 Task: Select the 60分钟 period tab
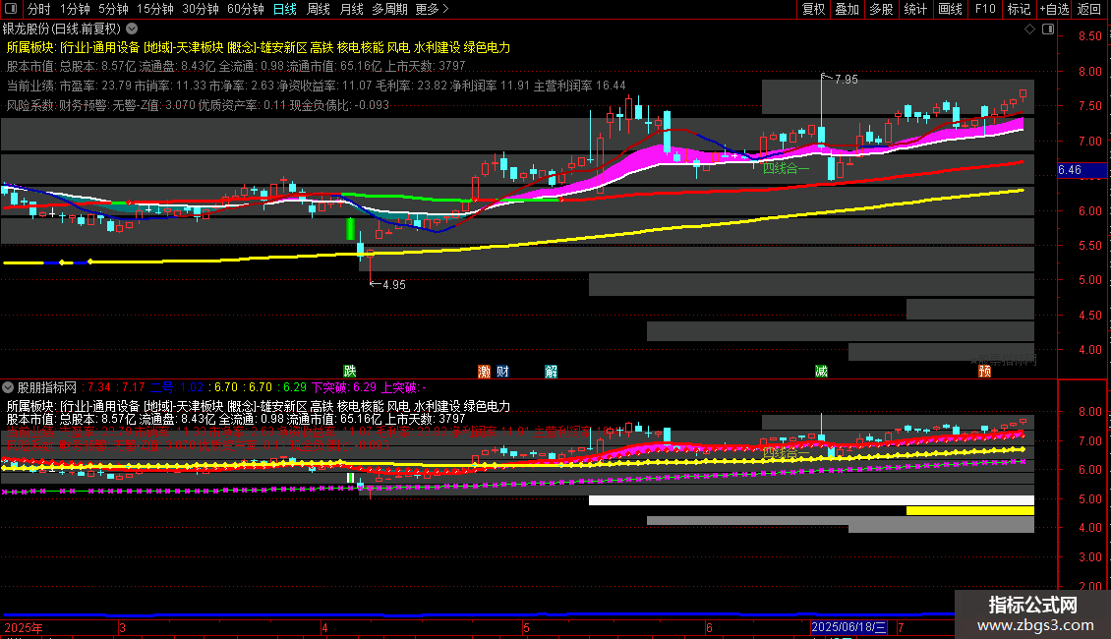pos(246,9)
